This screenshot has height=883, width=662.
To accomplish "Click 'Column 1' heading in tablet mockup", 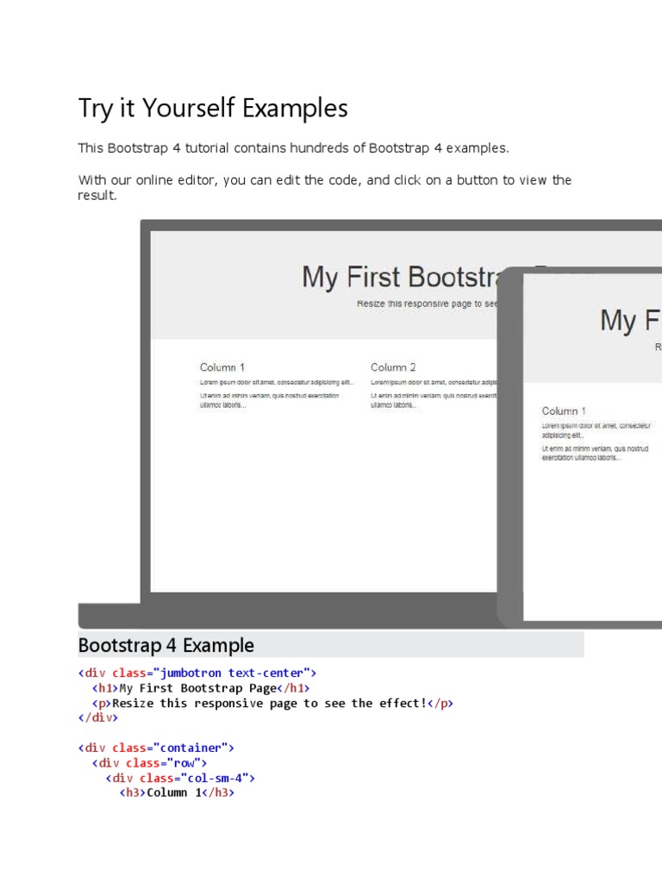I will [564, 411].
